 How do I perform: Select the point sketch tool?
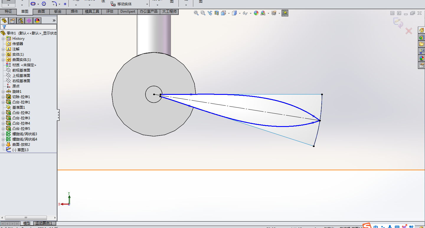(65, 4)
